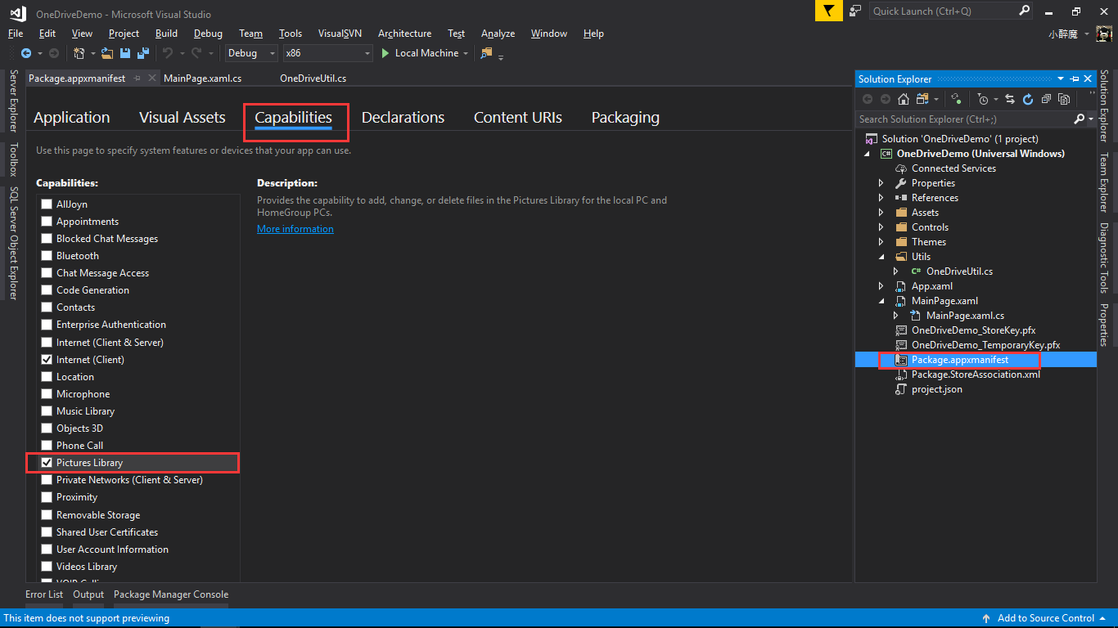Click the Open File folder icon
Image resolution: width=1118 pixels, height=628 pixels.
[107, 53]
